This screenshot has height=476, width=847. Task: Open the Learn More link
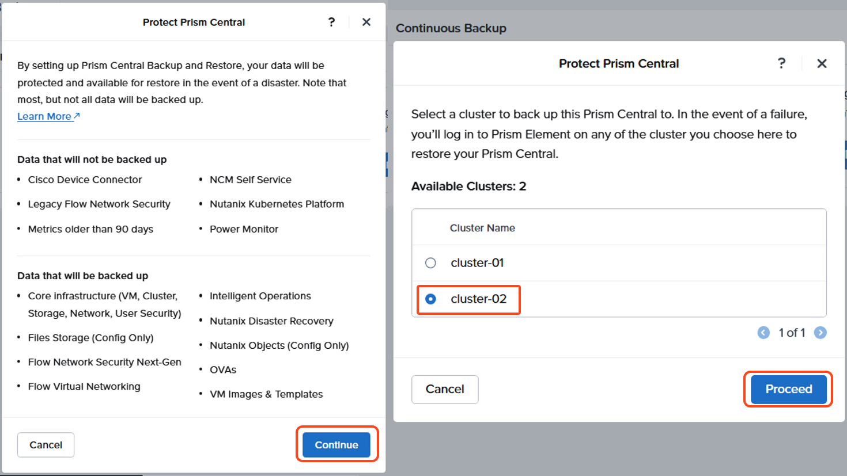[44, 116]
